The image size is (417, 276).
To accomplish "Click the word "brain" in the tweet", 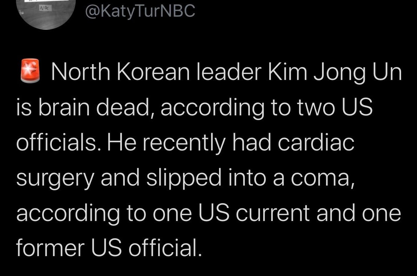I will click(x=64, y=107).
